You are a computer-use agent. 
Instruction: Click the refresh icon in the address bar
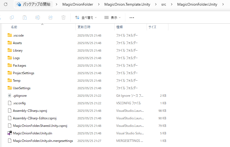(x=6, y=4)
